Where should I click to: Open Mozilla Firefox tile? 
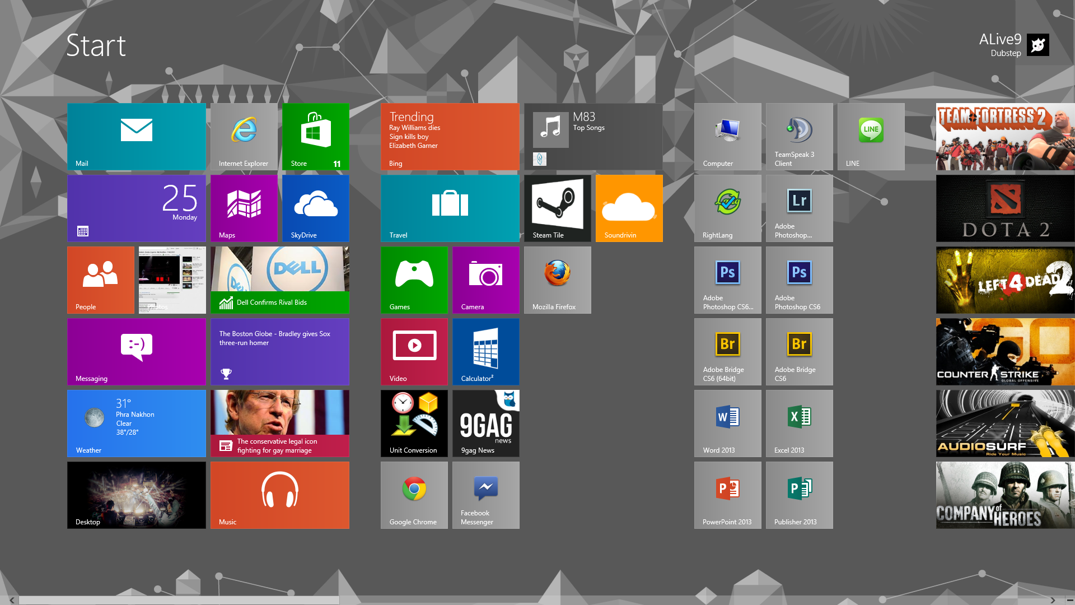coord(557,280)
